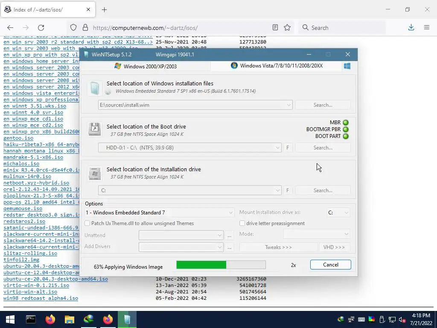Click the BOOTMGR PBR green status indicator
This screenshot has width=437, height=328.
point(346,129)
